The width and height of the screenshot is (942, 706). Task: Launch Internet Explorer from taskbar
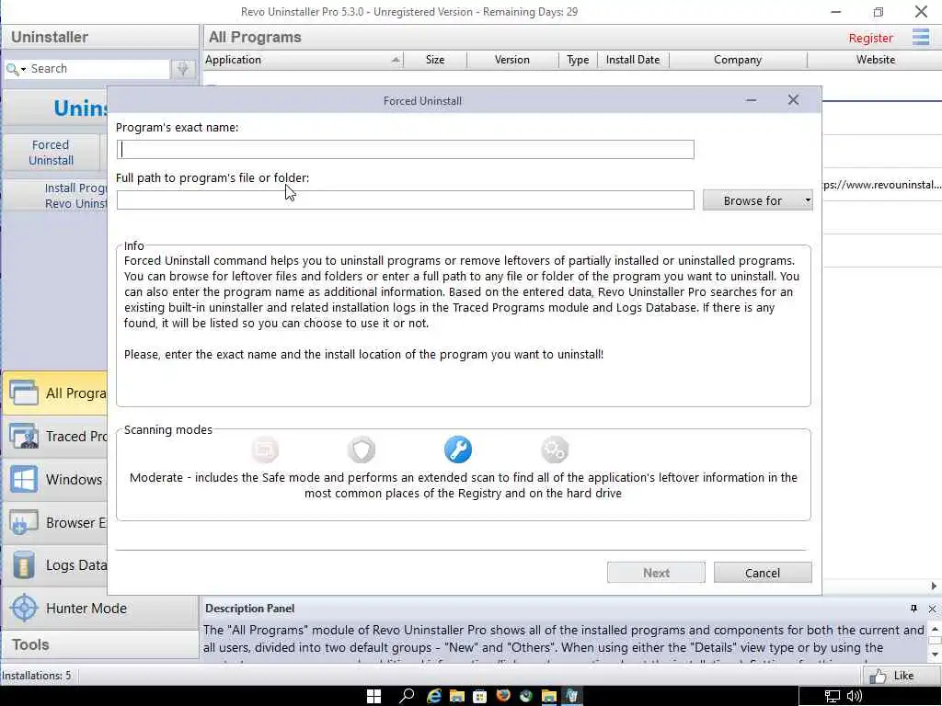(434, 696)
